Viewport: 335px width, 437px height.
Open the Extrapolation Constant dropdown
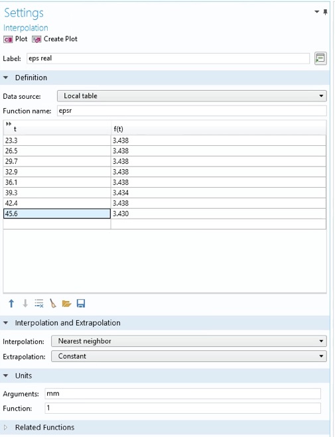point(188,356)
